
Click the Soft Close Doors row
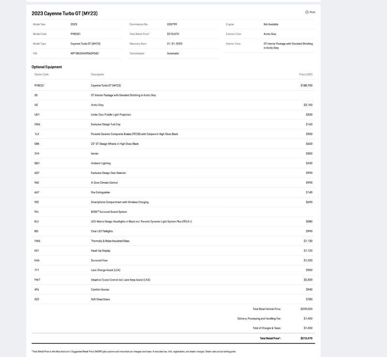[100, 299]
